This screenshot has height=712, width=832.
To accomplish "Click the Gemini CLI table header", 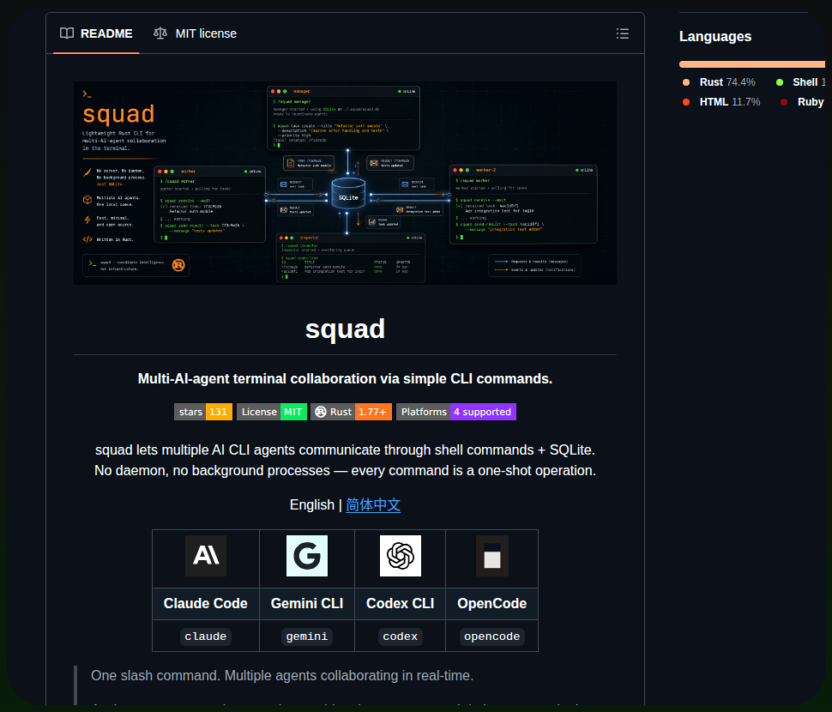I will (307, 603).
